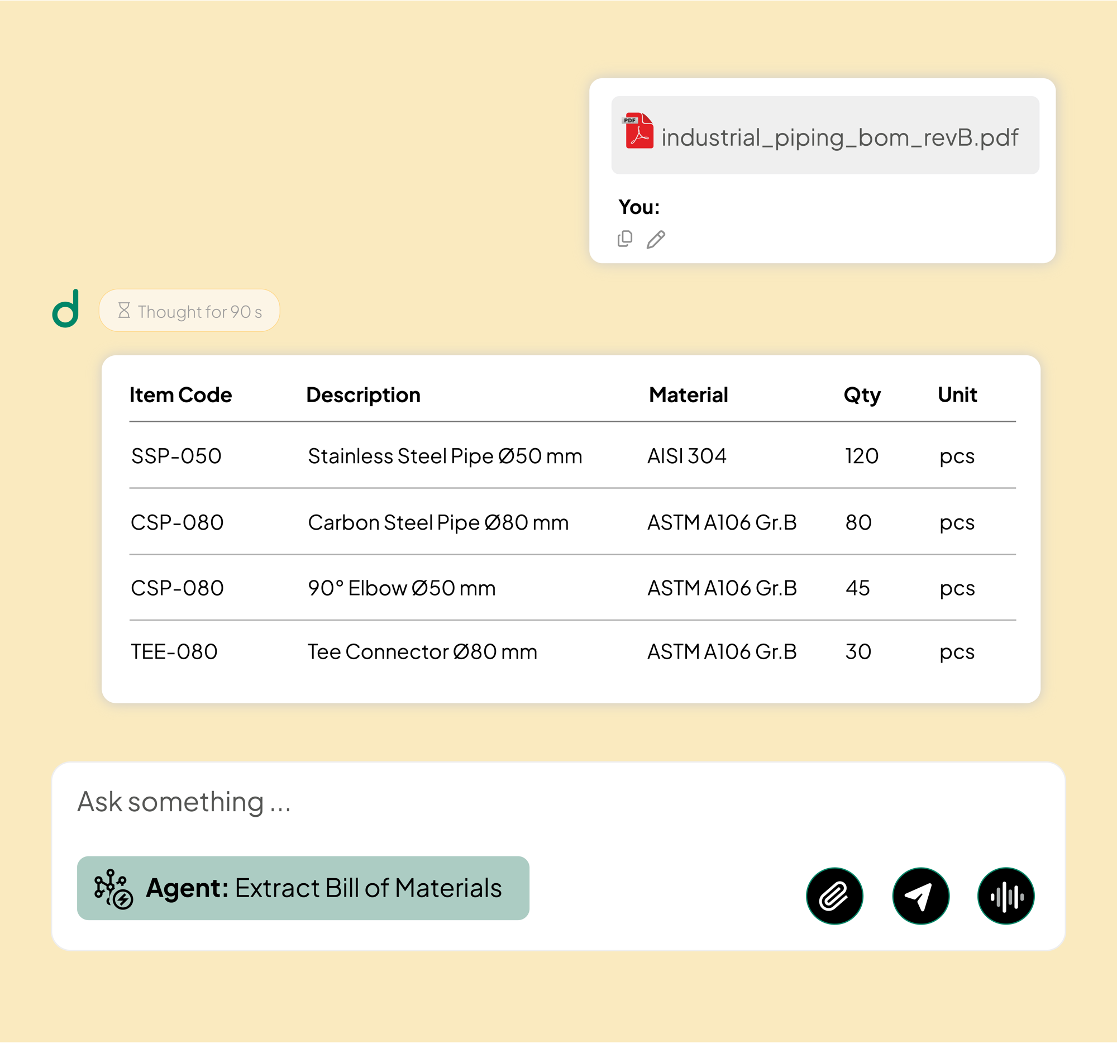Click ASTM A106 Gr.B in TEE-080 row
1117x1043 pixels.
coord(722,652)
